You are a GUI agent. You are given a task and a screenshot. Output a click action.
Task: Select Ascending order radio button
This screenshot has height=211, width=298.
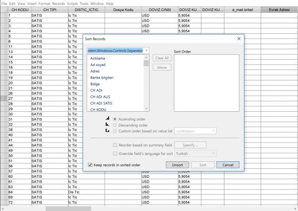[x=115, y=119]
